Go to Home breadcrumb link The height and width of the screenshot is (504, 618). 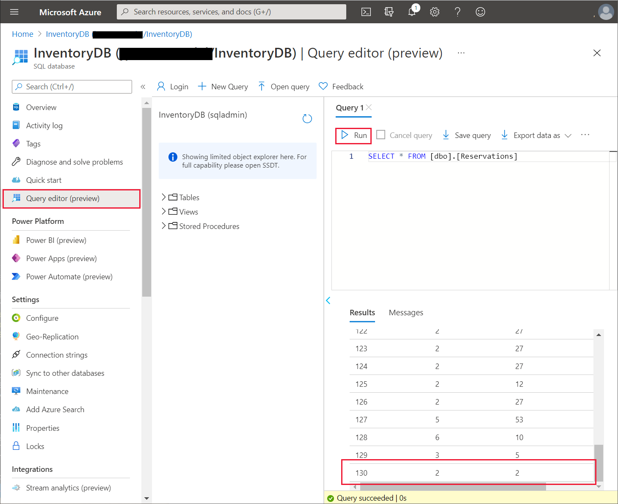pyautogui.click(x=22, y=34)
